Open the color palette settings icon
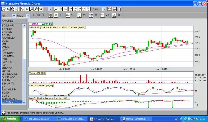This screenshot has height=122, width=208. [x=110, y=9]
